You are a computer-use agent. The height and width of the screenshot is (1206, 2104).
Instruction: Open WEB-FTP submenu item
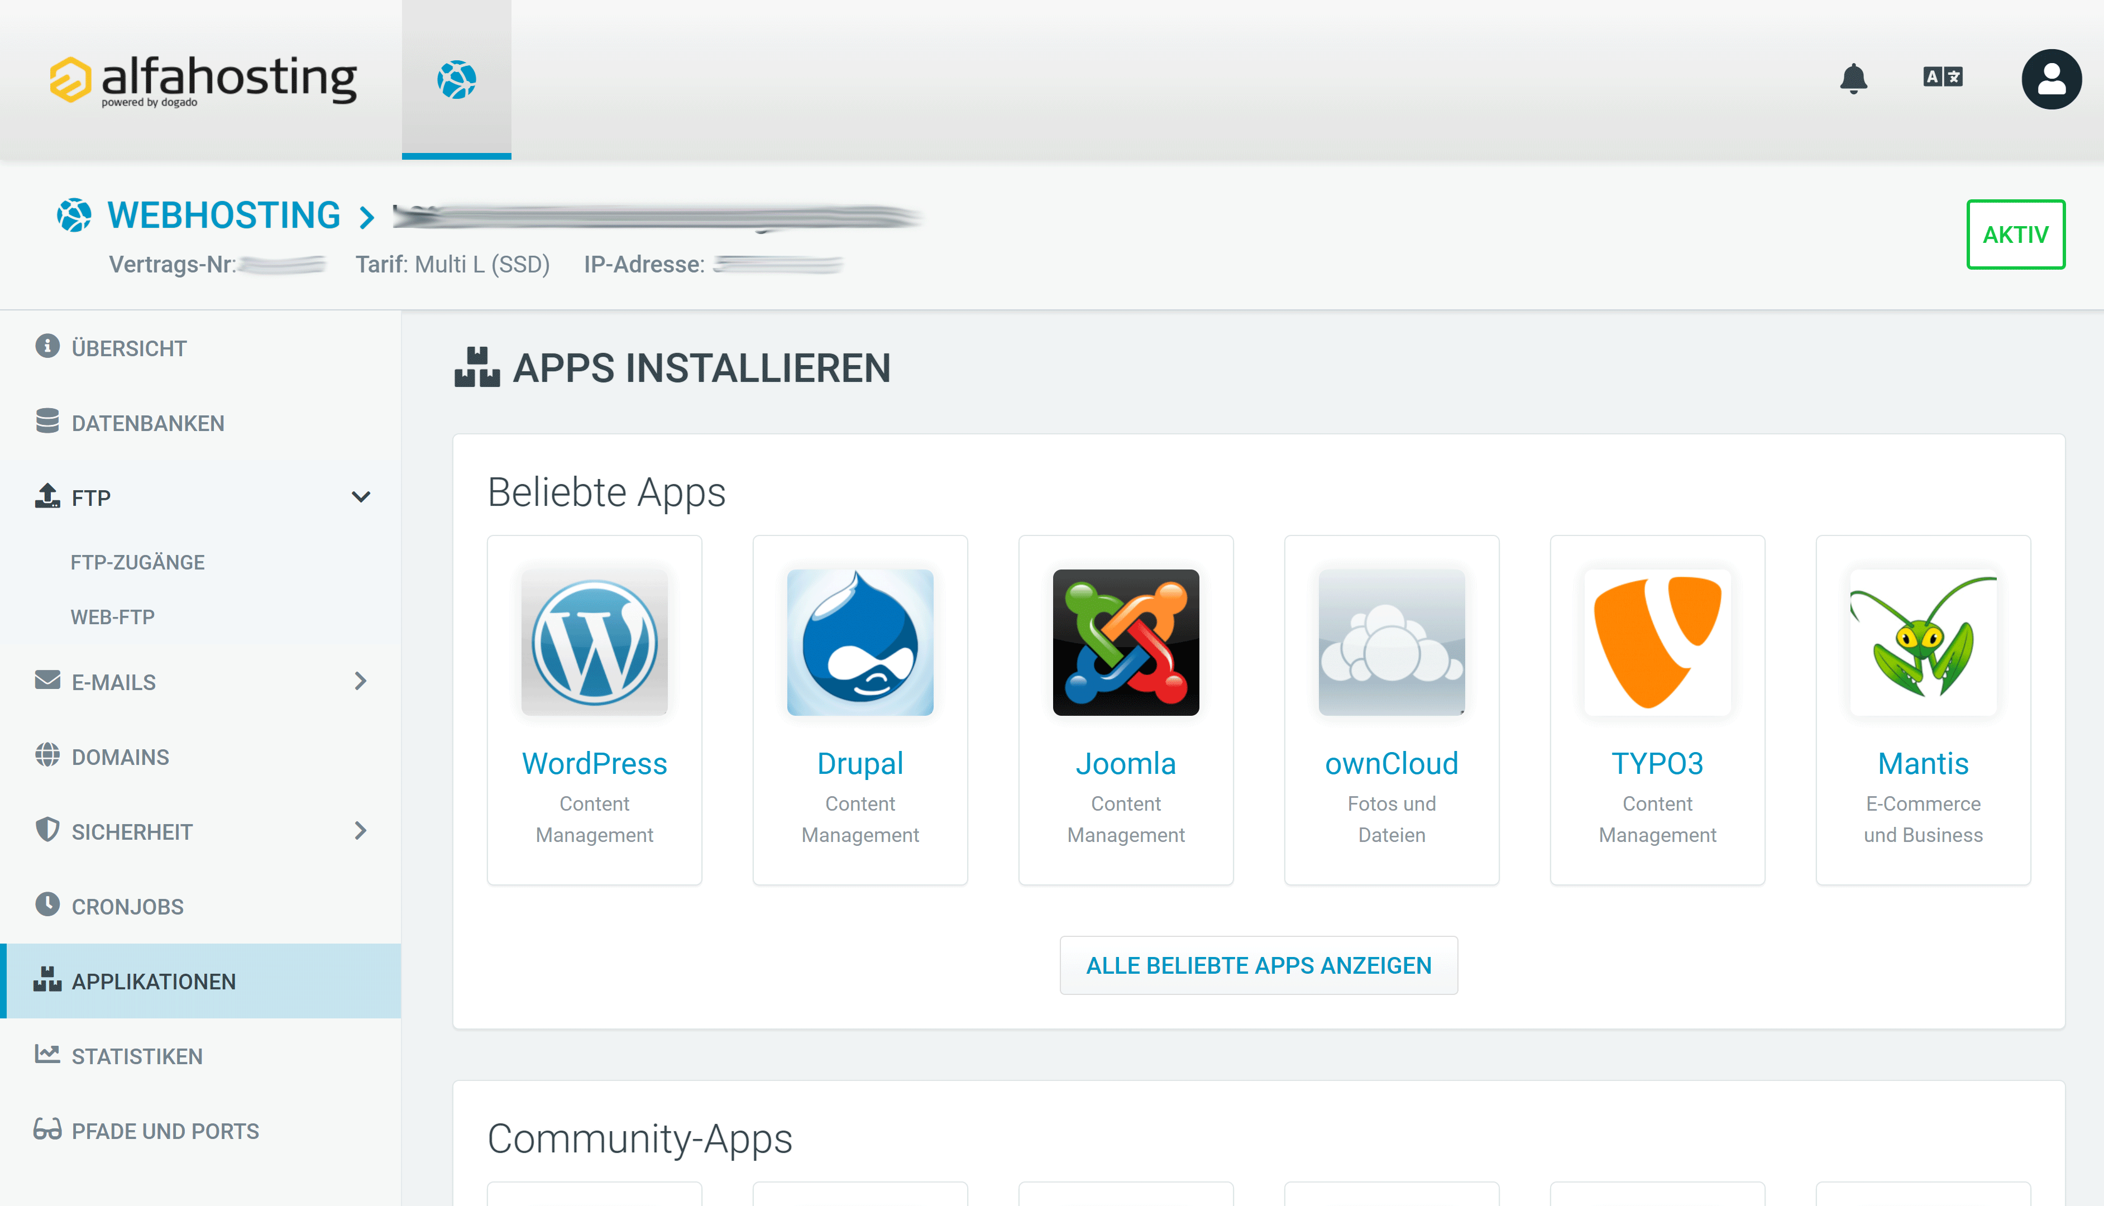(x=113, y=617)
